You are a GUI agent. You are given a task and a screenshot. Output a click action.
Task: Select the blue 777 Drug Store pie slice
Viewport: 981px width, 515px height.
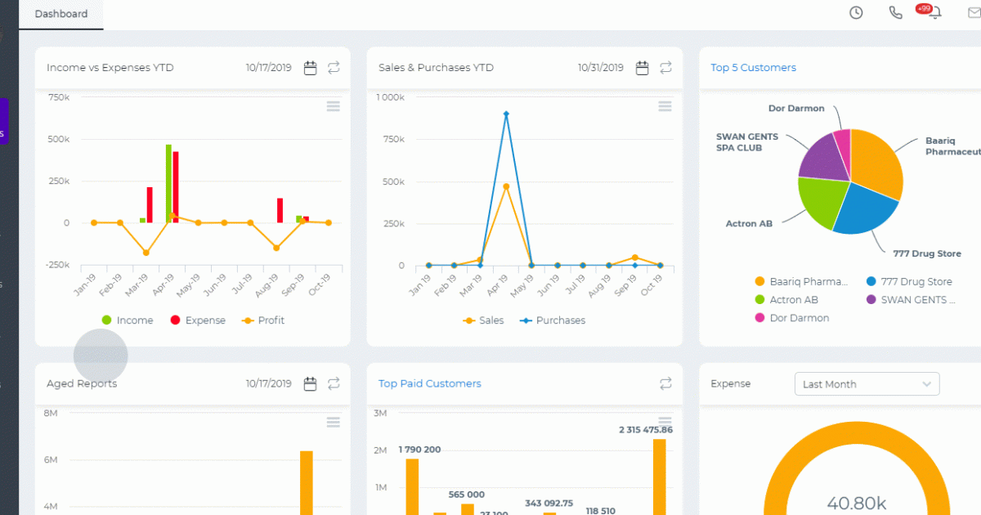point(865,210)
